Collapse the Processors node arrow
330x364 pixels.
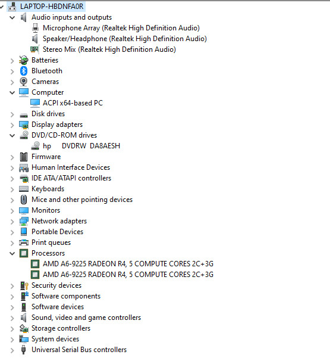click(x=12, y=254)
